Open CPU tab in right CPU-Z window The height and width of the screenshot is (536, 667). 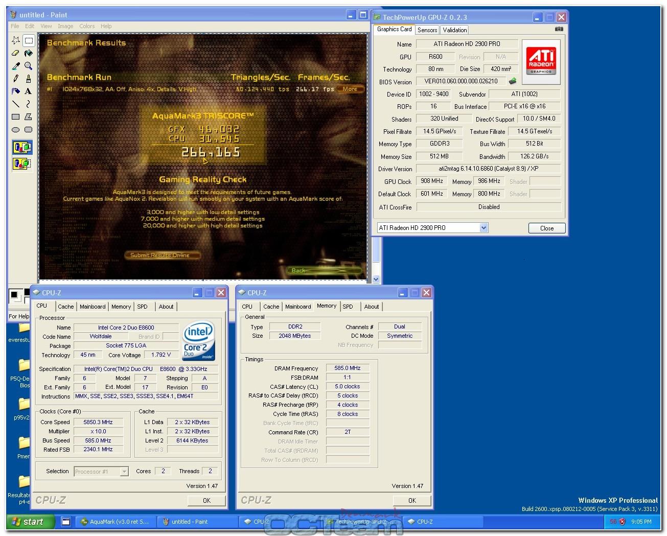pos(247,307)
